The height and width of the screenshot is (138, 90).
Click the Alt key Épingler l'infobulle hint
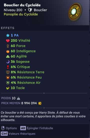pos(37,128)
